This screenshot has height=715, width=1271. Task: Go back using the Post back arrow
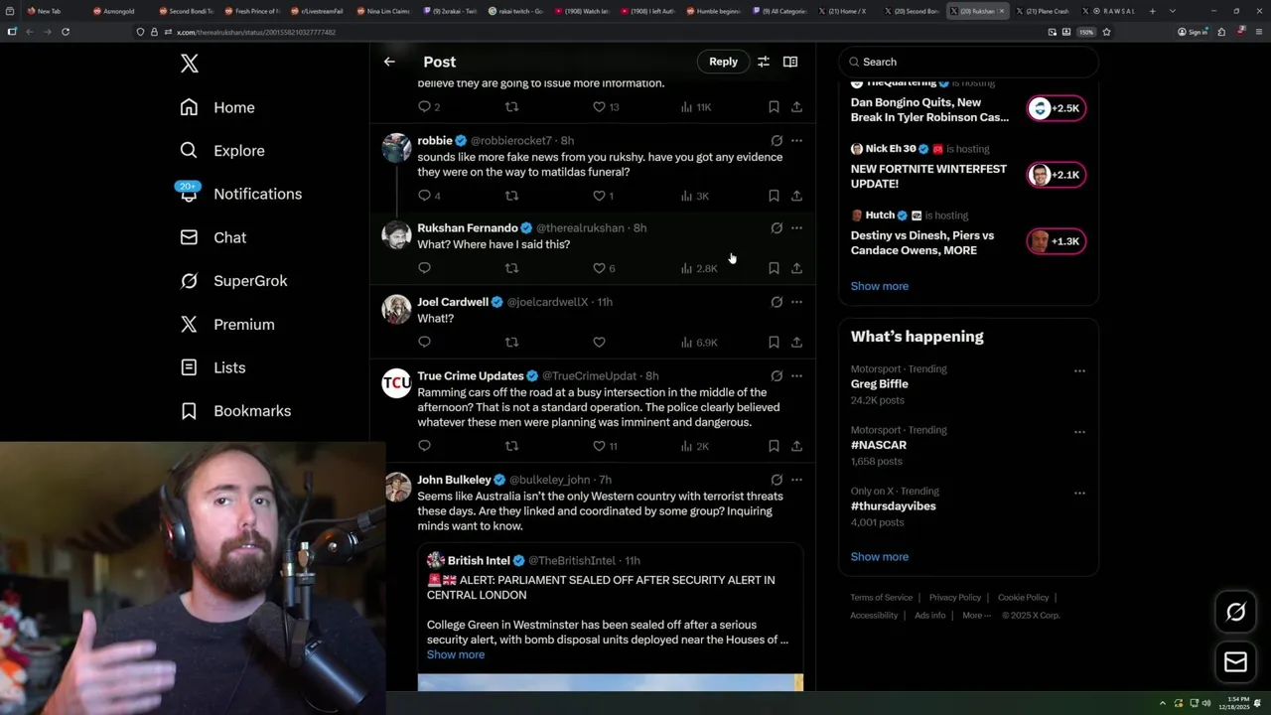(x=389, y=62)
